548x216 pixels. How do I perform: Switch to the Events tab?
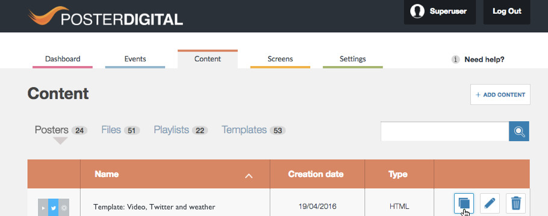pyautogui.click(x=135, y=59)
